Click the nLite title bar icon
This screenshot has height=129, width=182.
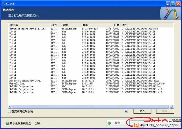click(x=3, y=4)
